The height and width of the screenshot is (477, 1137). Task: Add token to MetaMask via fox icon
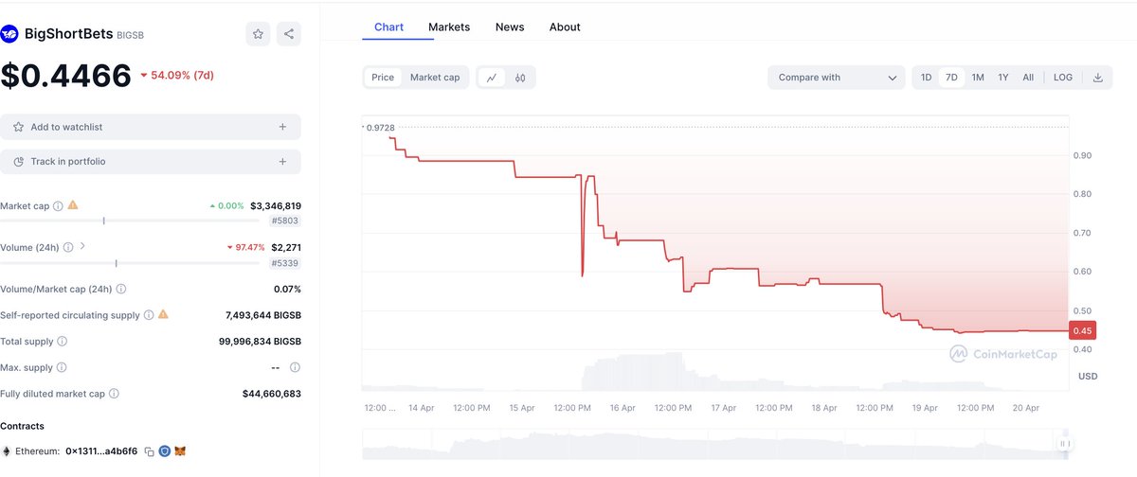point(179,452)
